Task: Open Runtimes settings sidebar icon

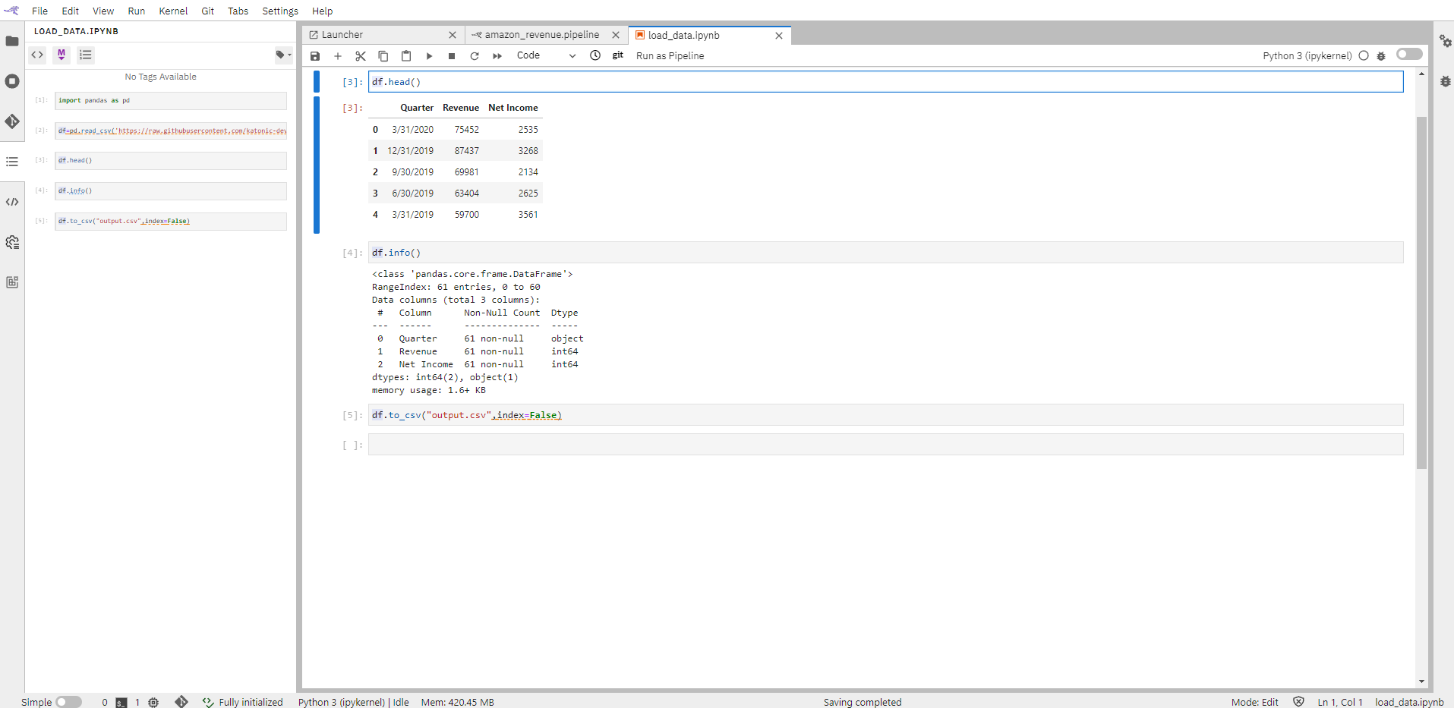Action: point(12,242)
